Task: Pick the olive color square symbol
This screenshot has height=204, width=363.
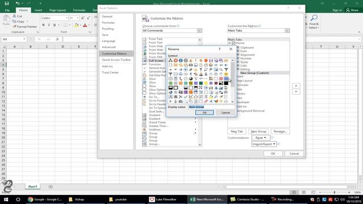Action: [191, 83]
